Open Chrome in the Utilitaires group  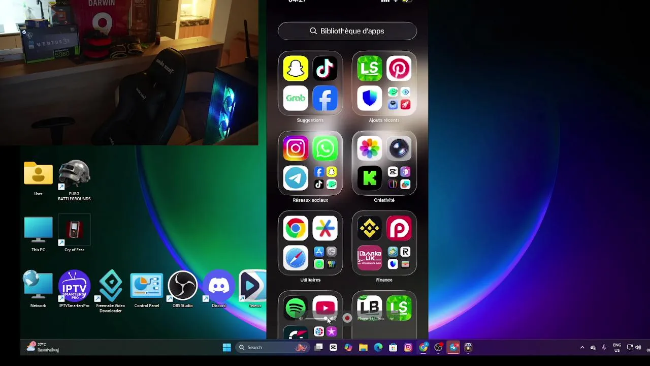296,228
